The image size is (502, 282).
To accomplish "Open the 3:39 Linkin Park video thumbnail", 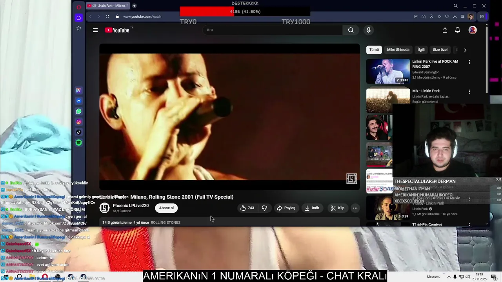I will point(388,208).
